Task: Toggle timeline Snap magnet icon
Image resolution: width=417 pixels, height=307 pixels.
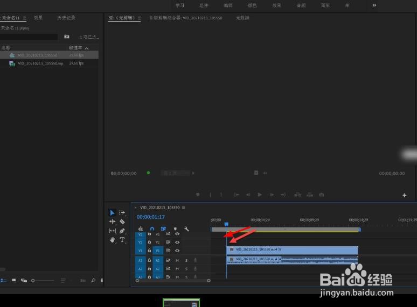Action: [x=152, y=229]
